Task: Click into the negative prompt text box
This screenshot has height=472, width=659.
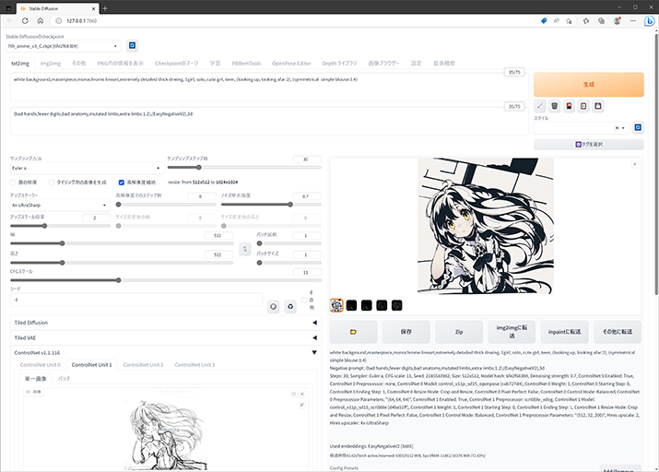Action: 269,122
